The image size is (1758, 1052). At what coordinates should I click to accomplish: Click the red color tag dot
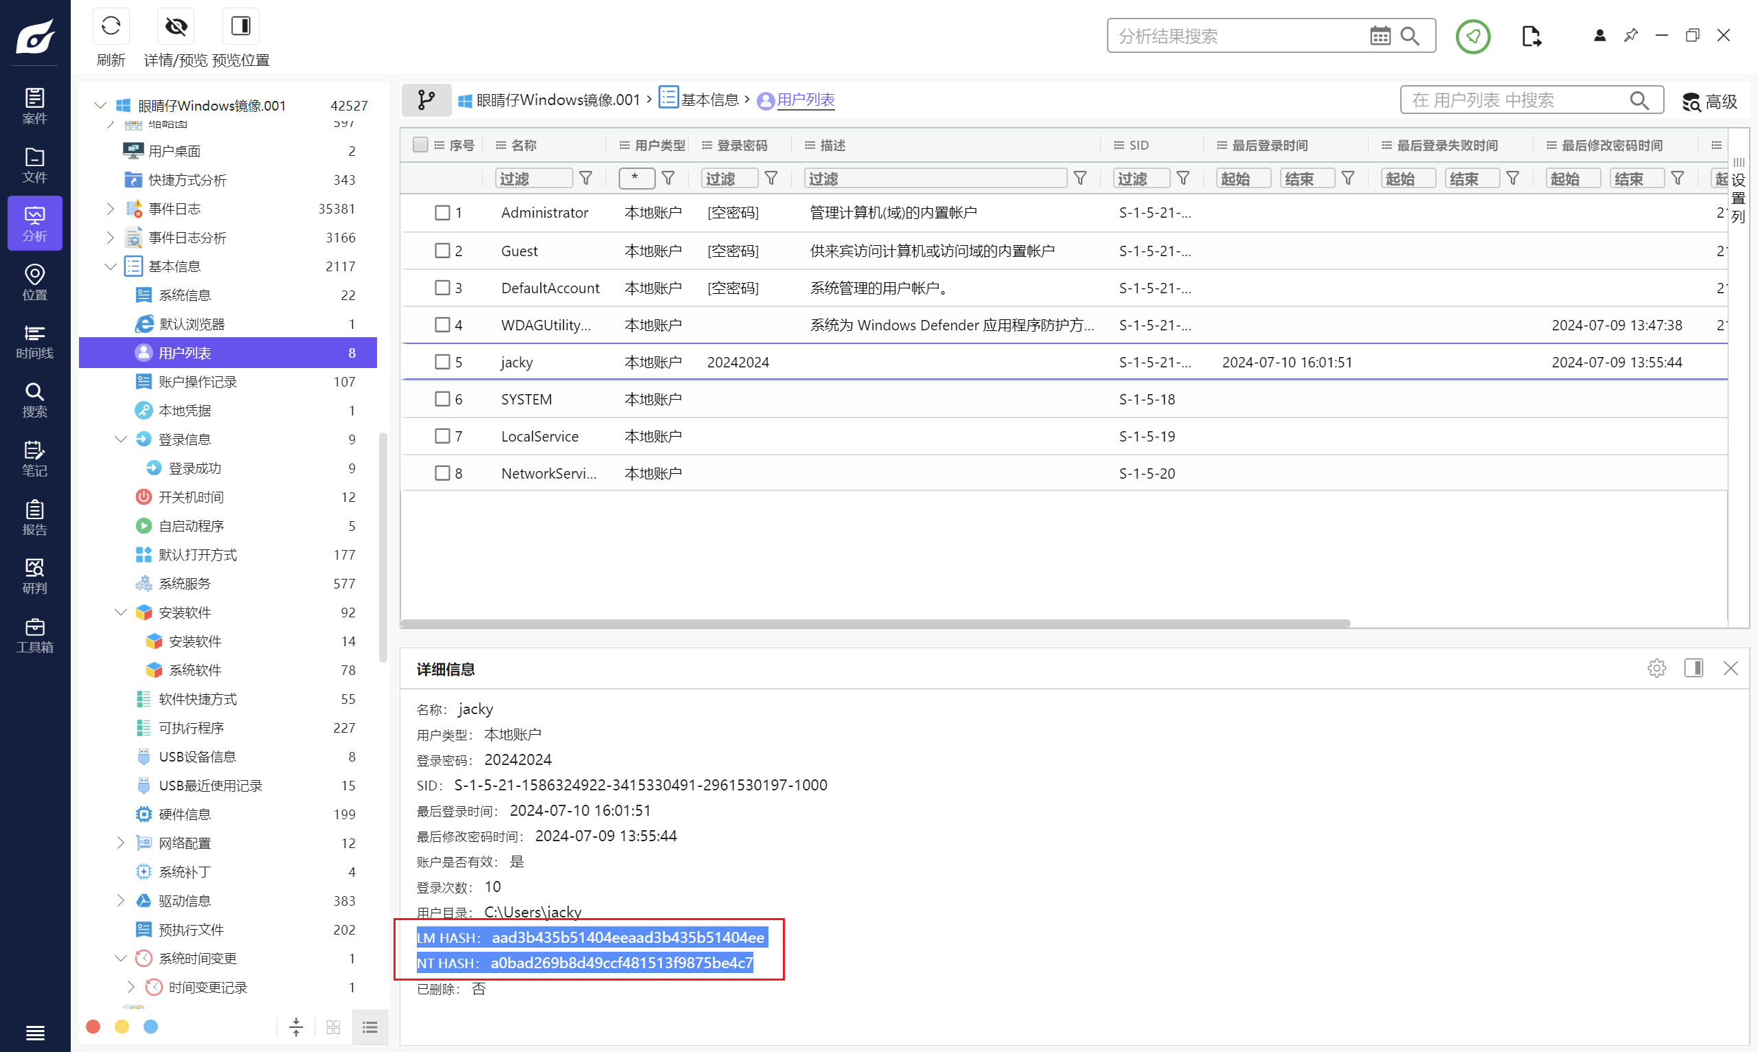pyautogui.click(x=93, y=1027)
